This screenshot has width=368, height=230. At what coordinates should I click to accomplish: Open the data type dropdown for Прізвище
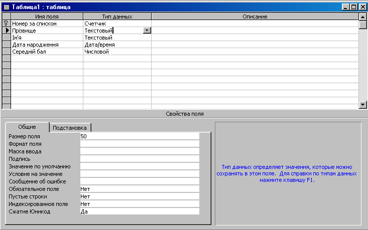pyautogui.click(x=147, y=31)
